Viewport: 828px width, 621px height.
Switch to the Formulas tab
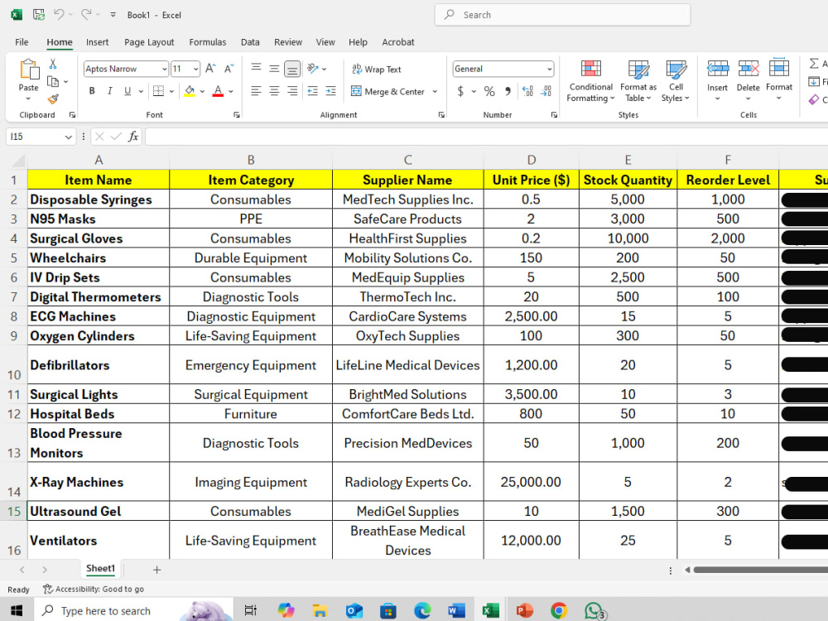(x=208, y=42)
